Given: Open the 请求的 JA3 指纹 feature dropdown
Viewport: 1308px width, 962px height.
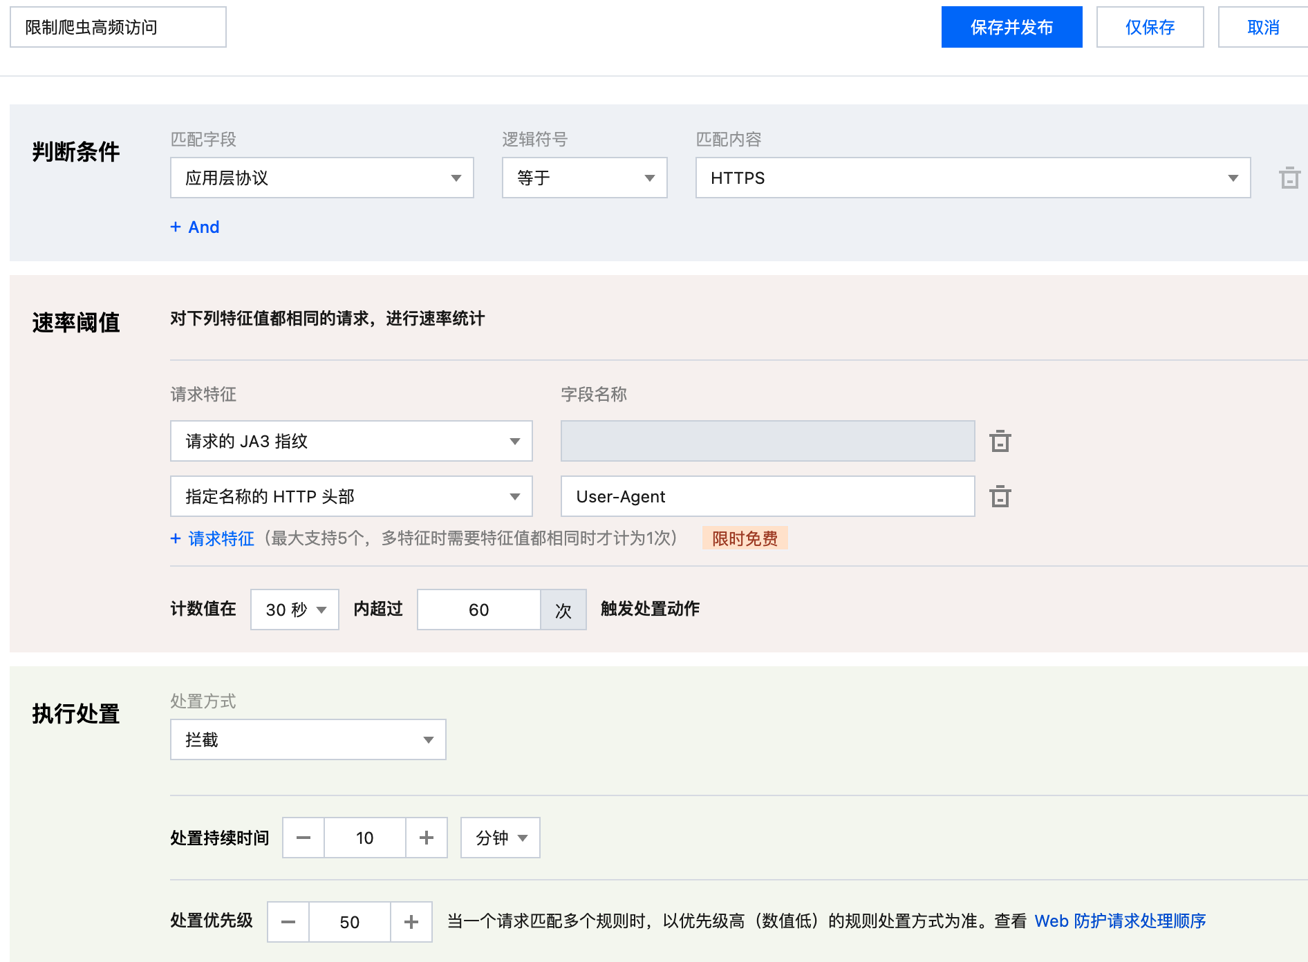Looking at the screenshot, I should pyautogui.click(x=351, y=441).
